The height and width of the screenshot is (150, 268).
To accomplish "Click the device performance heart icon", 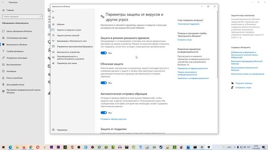I will click(53, 57).
